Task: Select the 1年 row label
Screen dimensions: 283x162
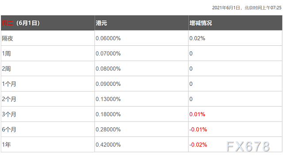Action: pyautogui.click(x=6, y=144)
